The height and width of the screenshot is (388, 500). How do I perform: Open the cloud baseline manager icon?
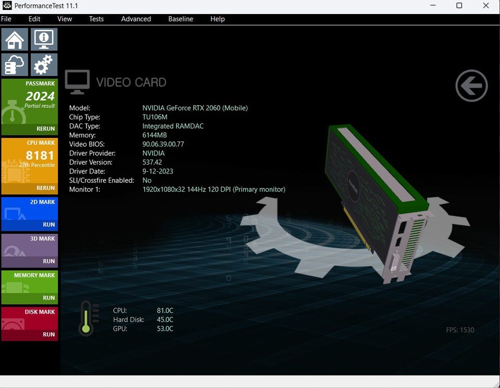pyautogui.click(x=15, y=65)
